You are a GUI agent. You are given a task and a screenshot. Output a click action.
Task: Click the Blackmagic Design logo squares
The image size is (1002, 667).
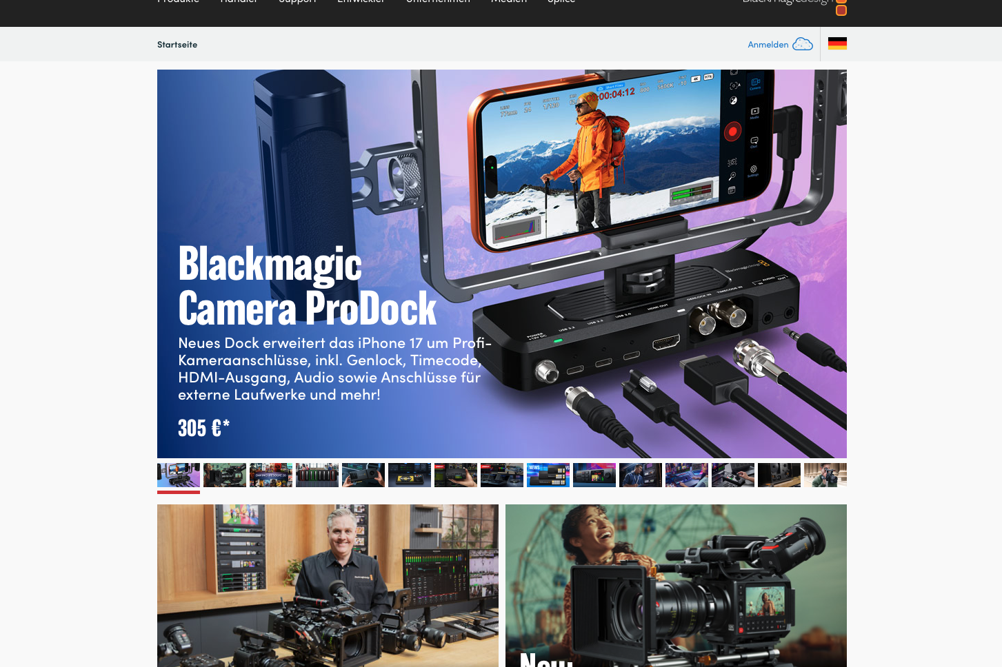click(841, 8)
